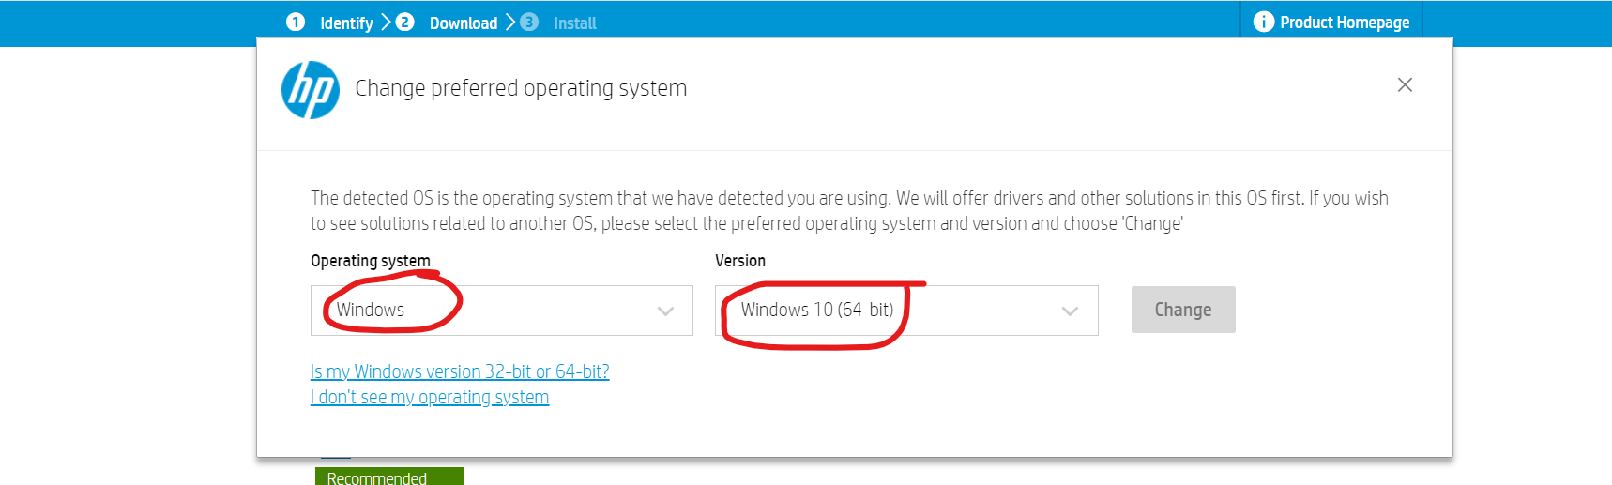Open the Operating system dropdown showing Windows
1612x485 pixels.
[501, 311]
